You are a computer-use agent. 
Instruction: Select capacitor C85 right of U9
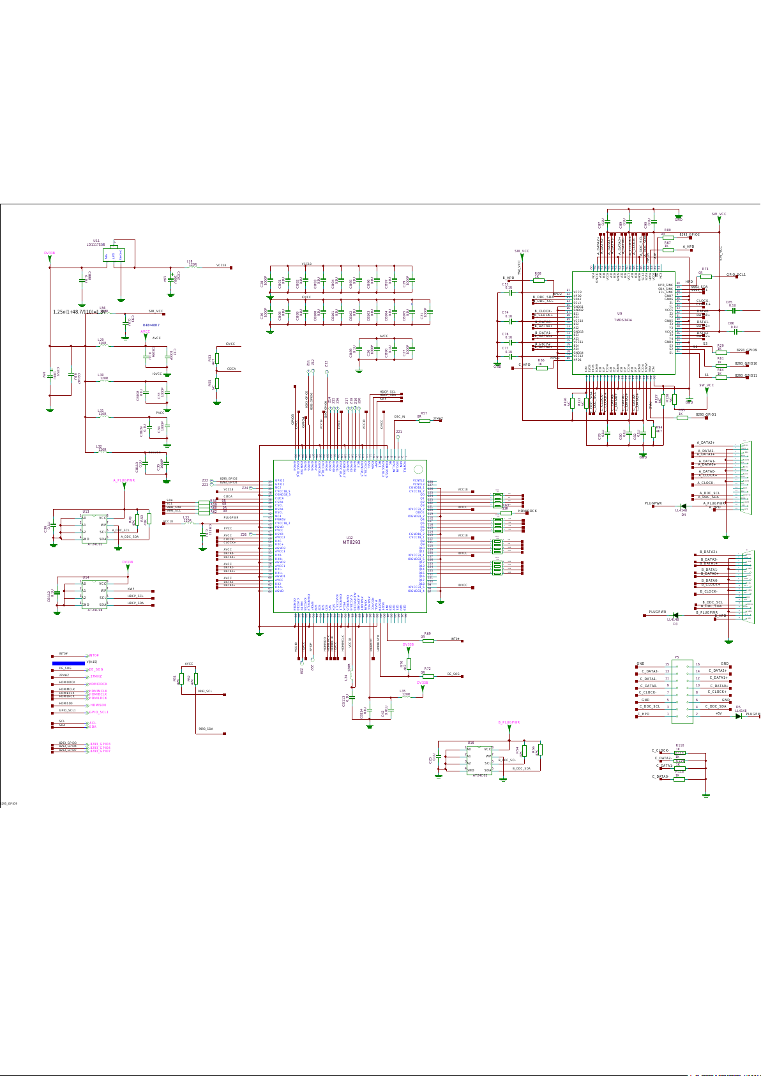pyautogui.click(x=734, y=310)
